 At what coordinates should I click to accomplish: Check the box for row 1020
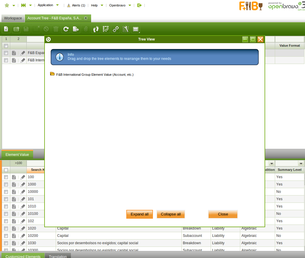pyautogui.click(x=6, y=228)
